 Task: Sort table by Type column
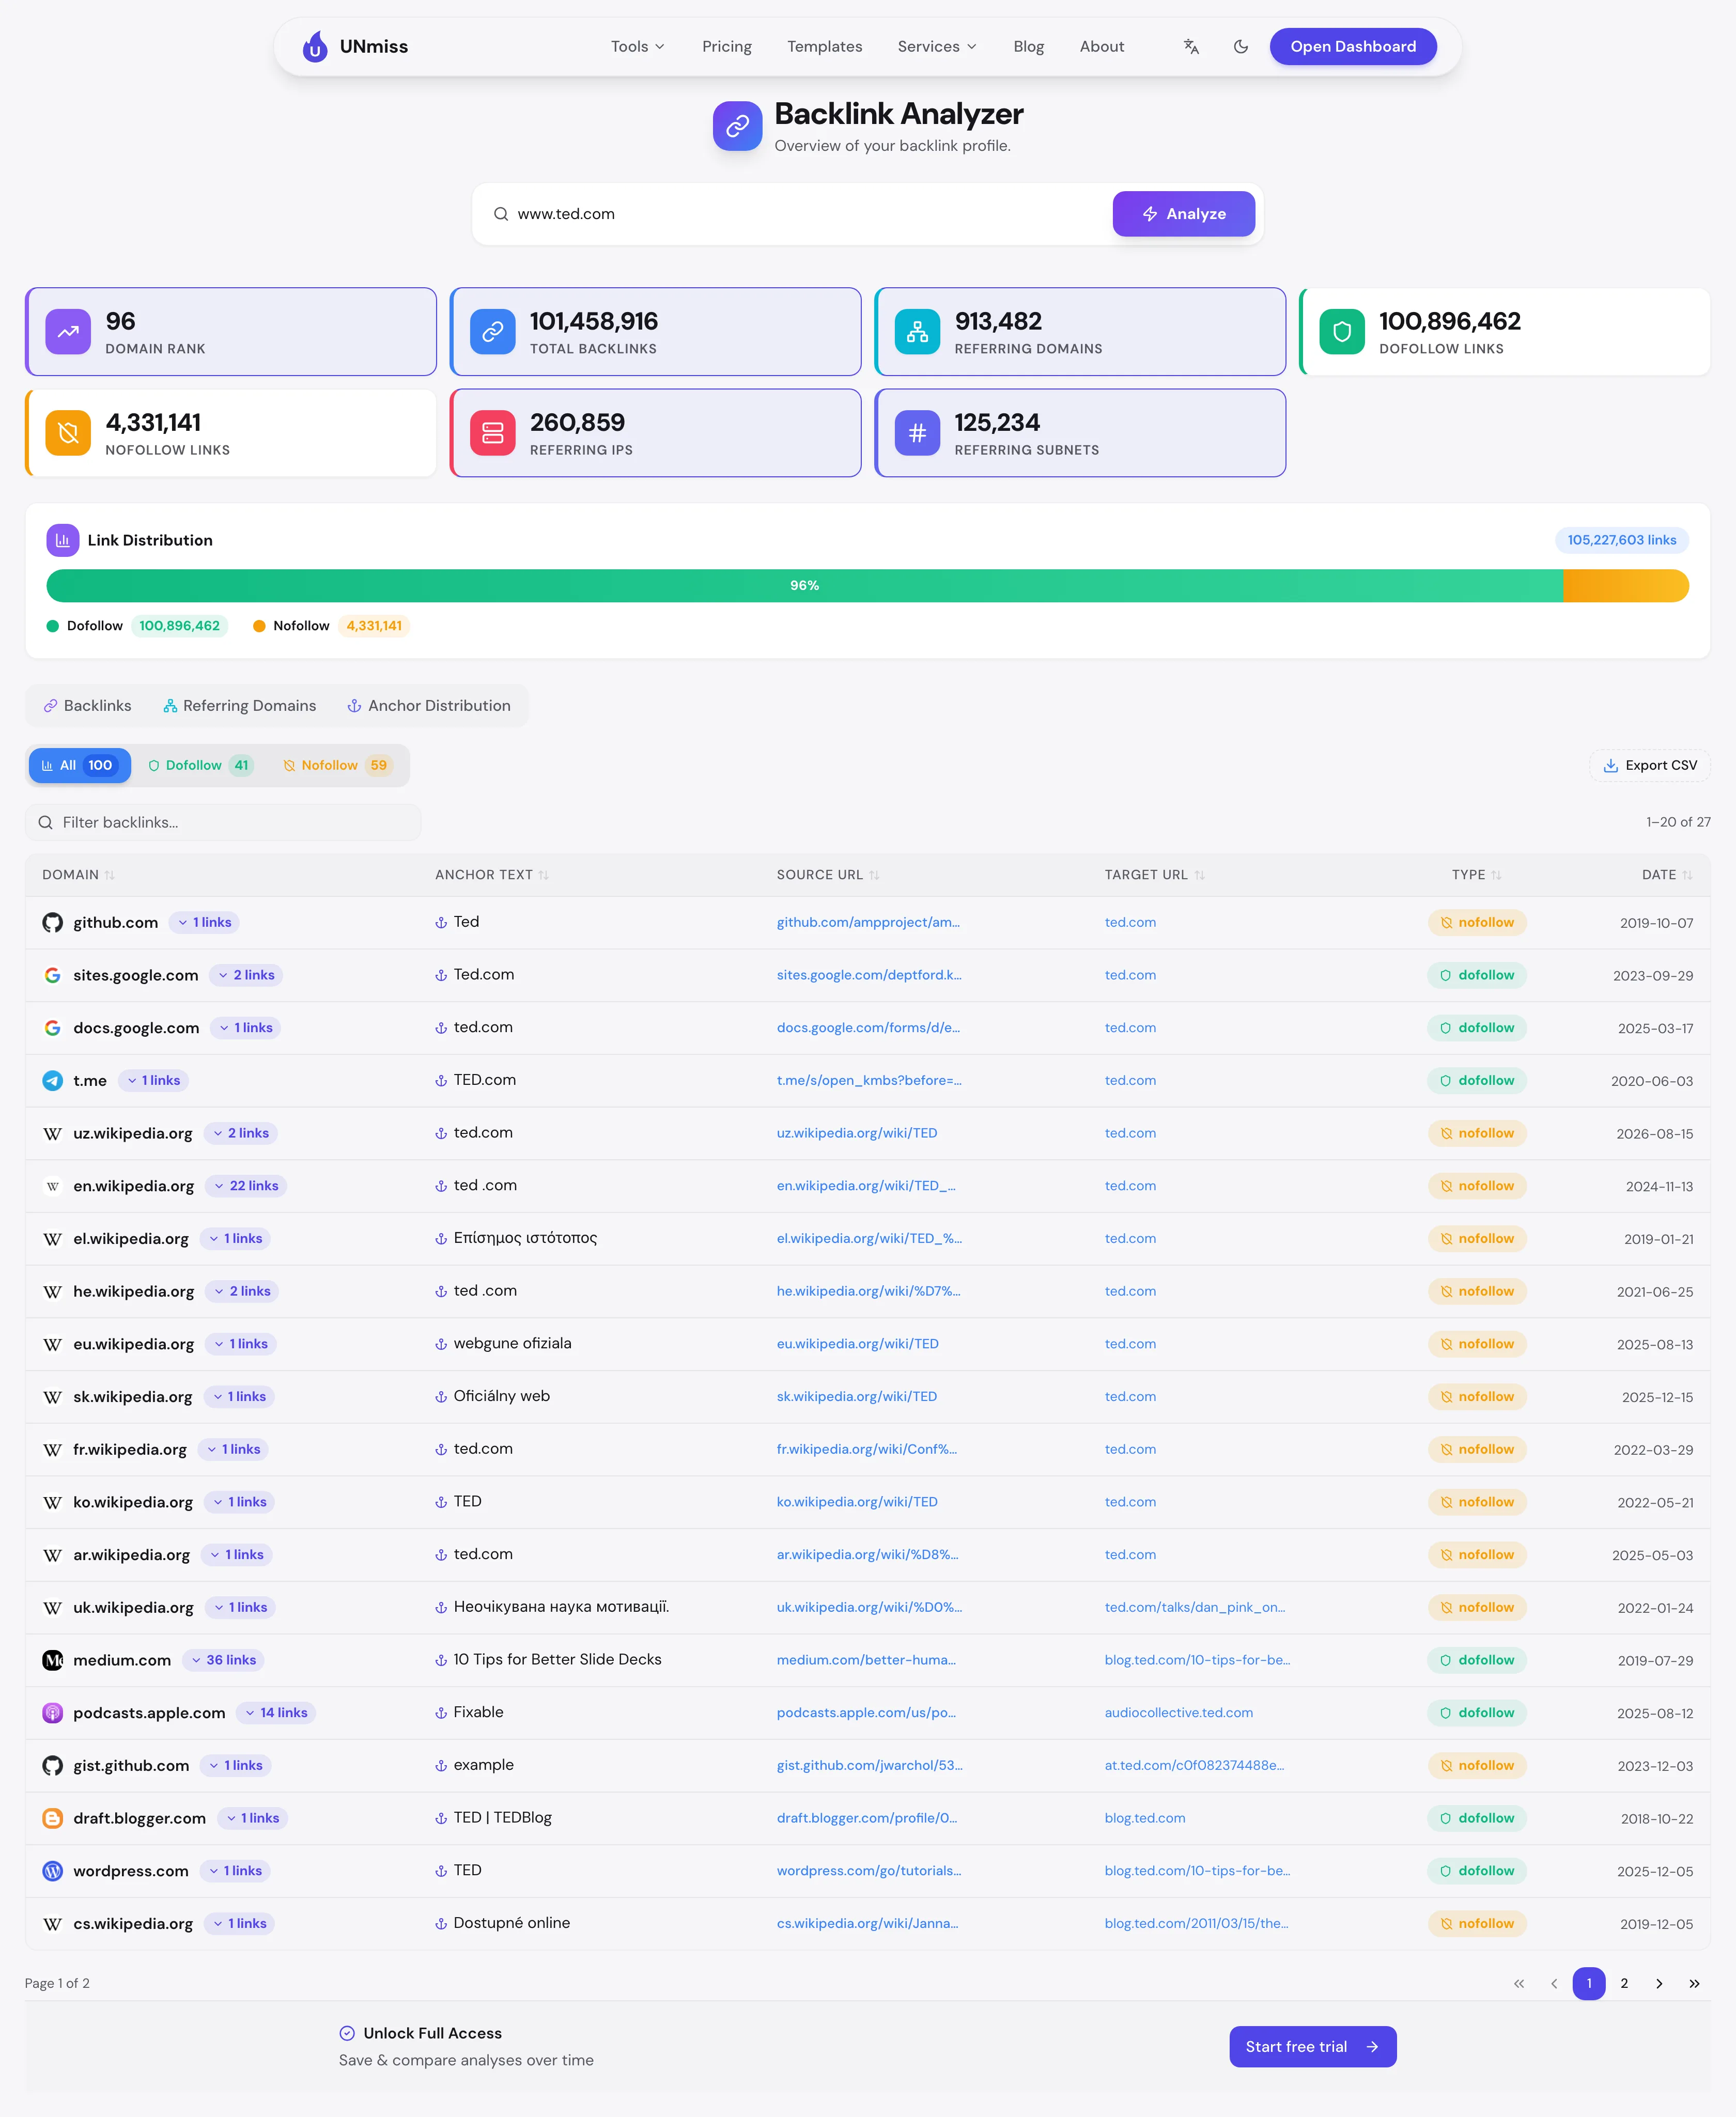pos(1476,875)
